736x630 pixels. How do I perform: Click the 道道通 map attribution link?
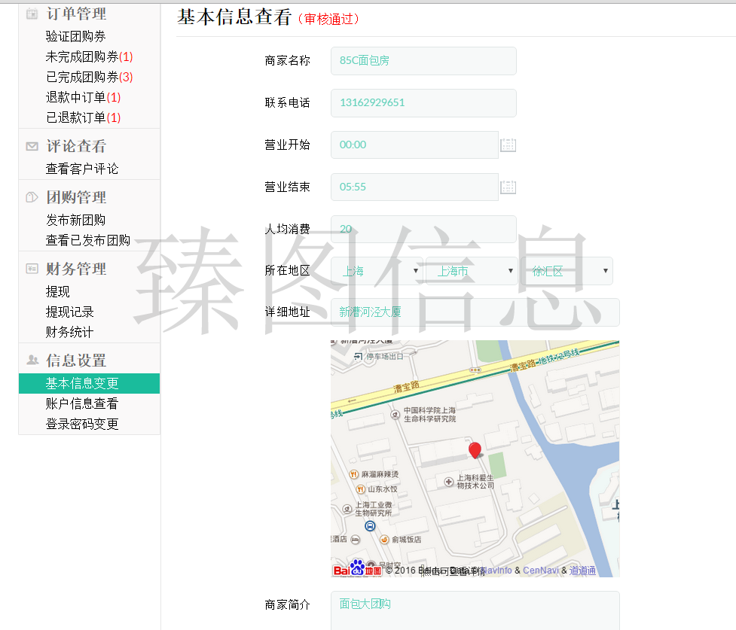(582, 571)
